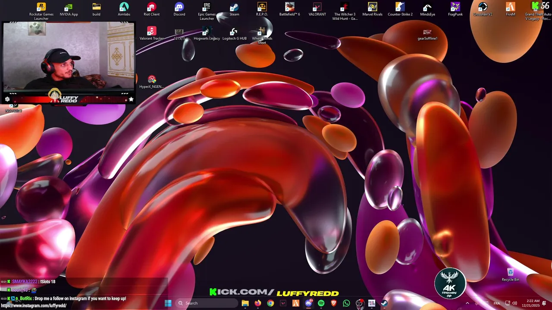
Task: Launch Hogwarts Legacy desktop shortcut
Action: (207, 34)
